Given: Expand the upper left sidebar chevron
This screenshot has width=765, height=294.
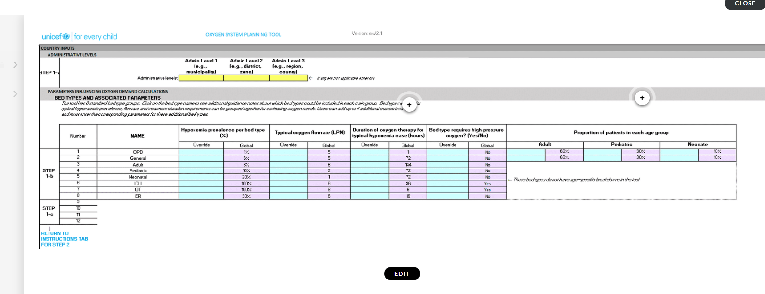Looking at the screenshot, I should click(x=15, y=65).
